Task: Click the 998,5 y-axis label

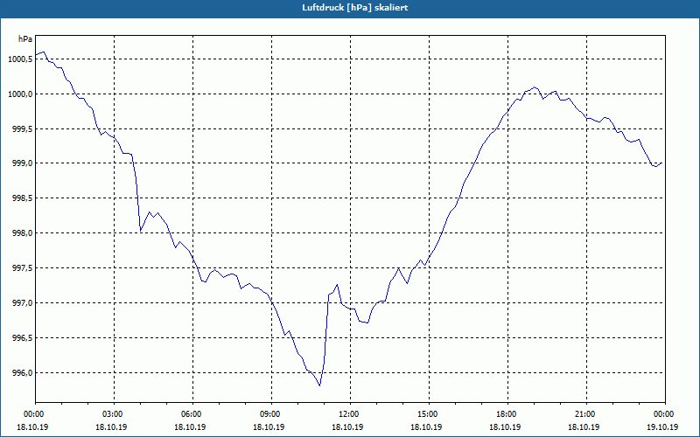Action: pos(22,198)
